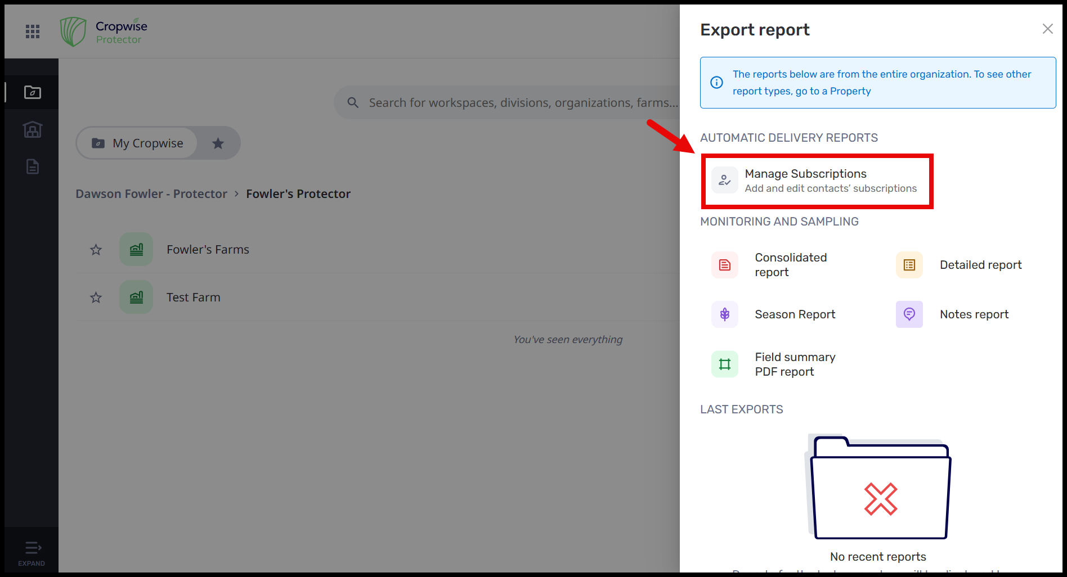The height and width of the screenshot is (577, 1067).
Task: Select the workspace folder sidebar icon
Action: click(33, 92)
